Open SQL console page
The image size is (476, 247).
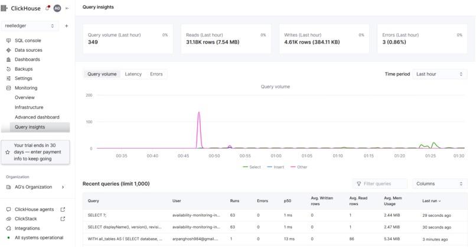[28, 40]
